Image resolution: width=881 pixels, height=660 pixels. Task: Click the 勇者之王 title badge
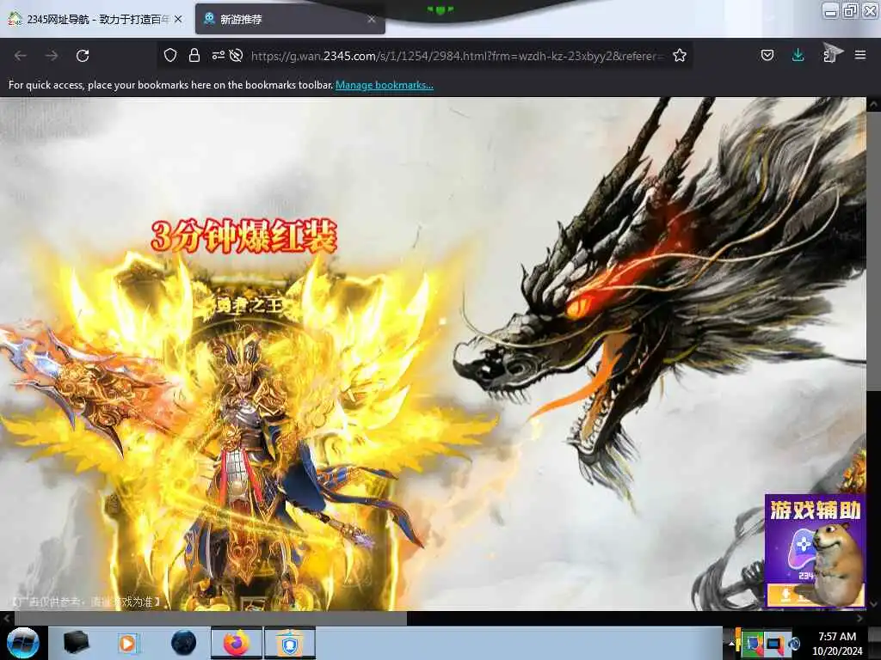pos(249,305)
